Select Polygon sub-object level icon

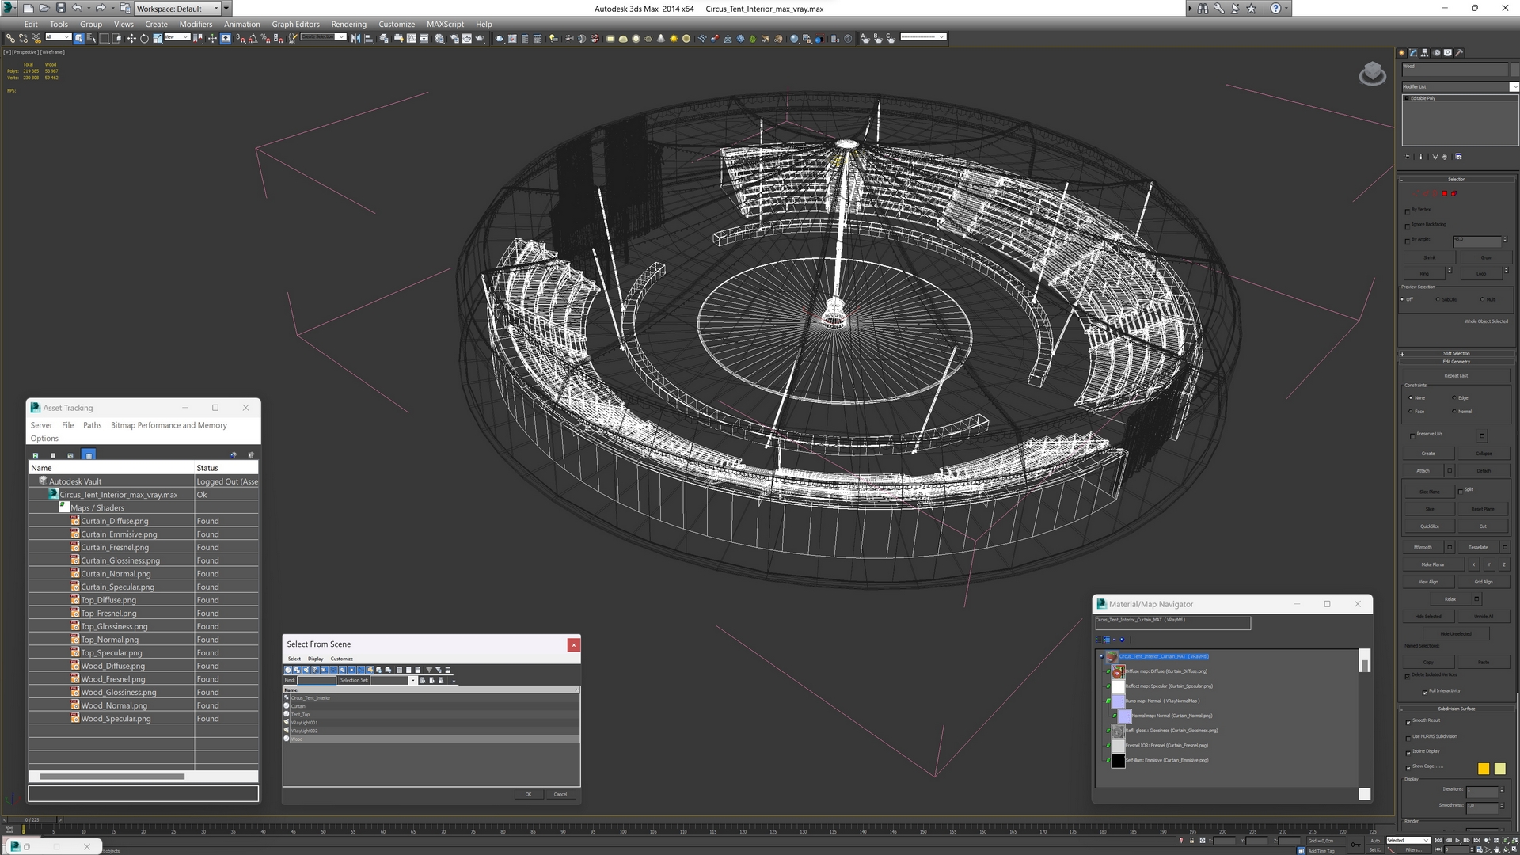pos(1444,193)
